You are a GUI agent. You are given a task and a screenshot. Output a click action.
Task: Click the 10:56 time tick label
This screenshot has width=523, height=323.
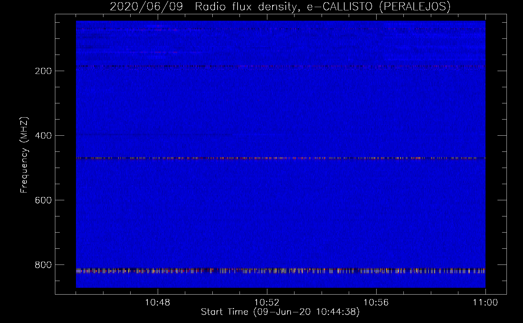376,303
